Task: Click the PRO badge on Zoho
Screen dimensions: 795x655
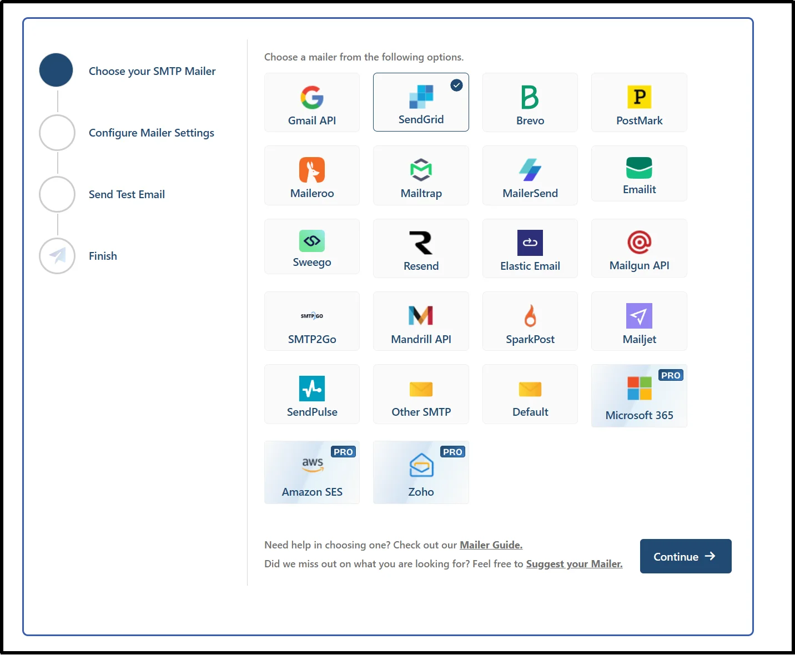Action: pyautogui.click(x=452, y=452)
